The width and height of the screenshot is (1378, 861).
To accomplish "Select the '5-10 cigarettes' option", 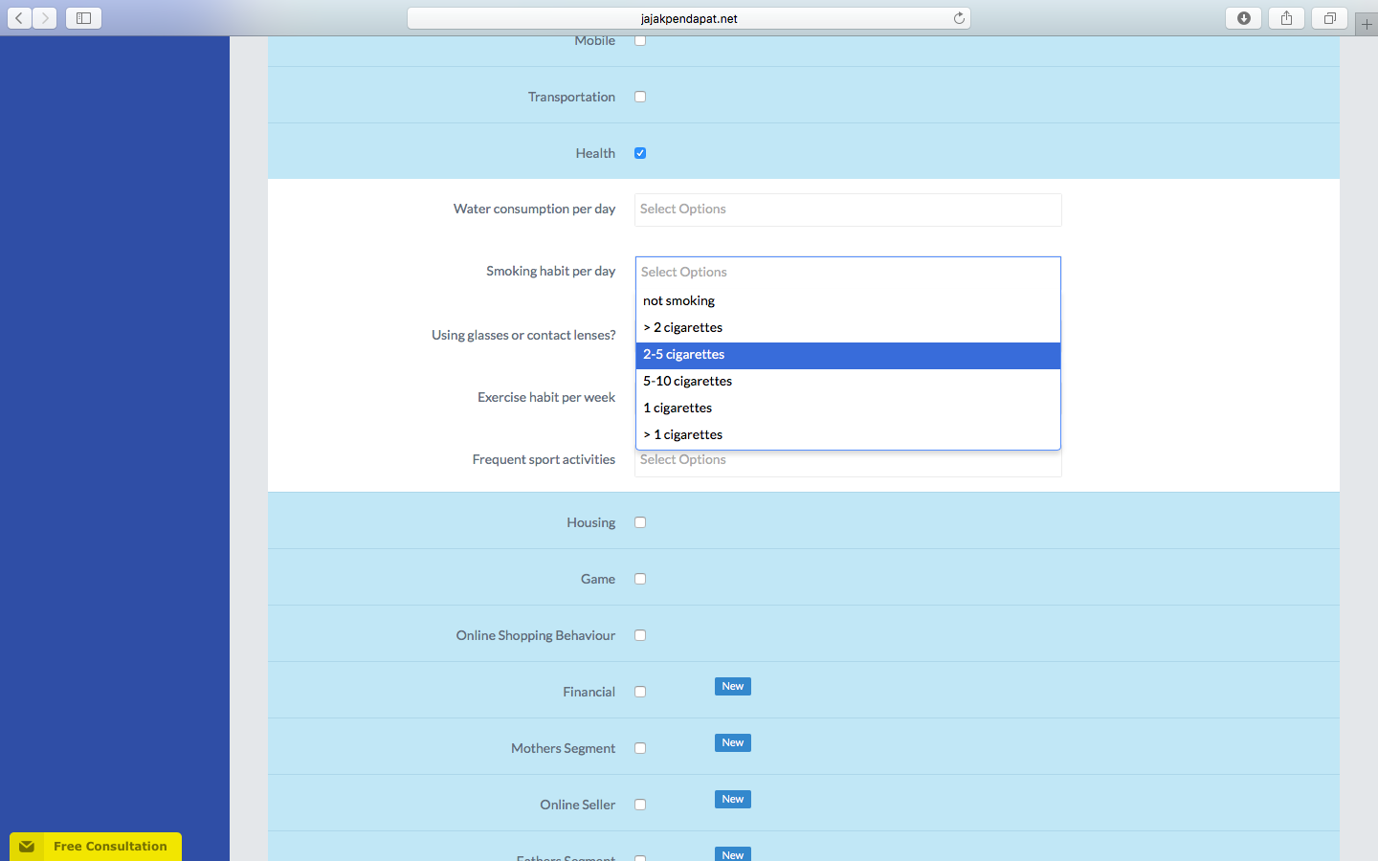I will tap(848, 381).
